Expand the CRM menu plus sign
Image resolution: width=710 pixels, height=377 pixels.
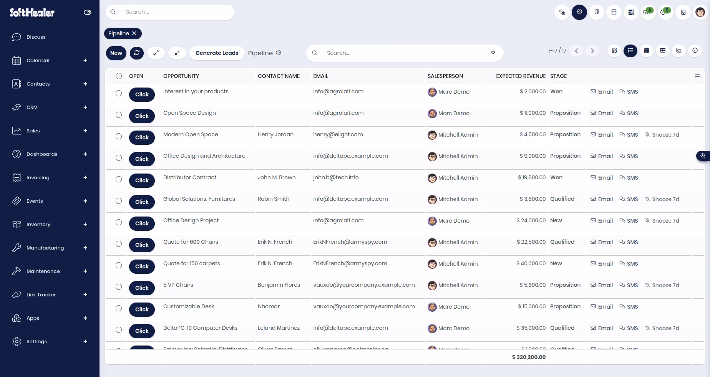85,107
